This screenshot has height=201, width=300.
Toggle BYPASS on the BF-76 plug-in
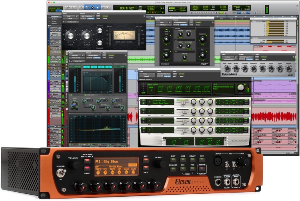105,16
